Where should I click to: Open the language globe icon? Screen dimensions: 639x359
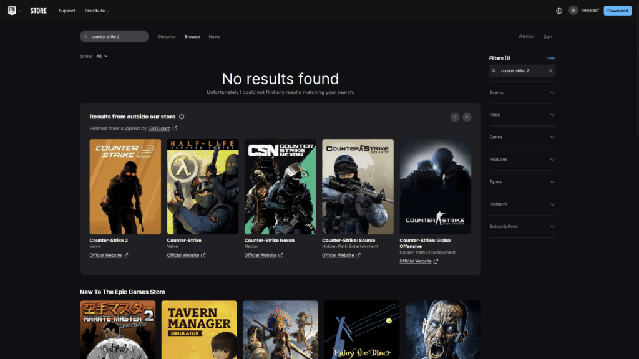point(559,11)
